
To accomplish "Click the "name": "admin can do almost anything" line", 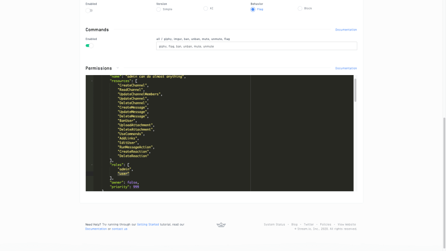I will point(148,77).
